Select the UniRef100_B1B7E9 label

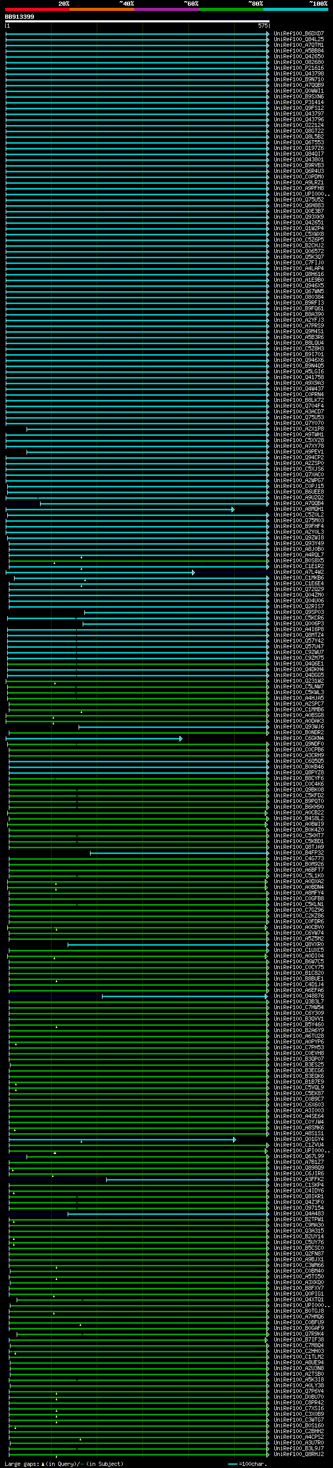coord(299,1082)
